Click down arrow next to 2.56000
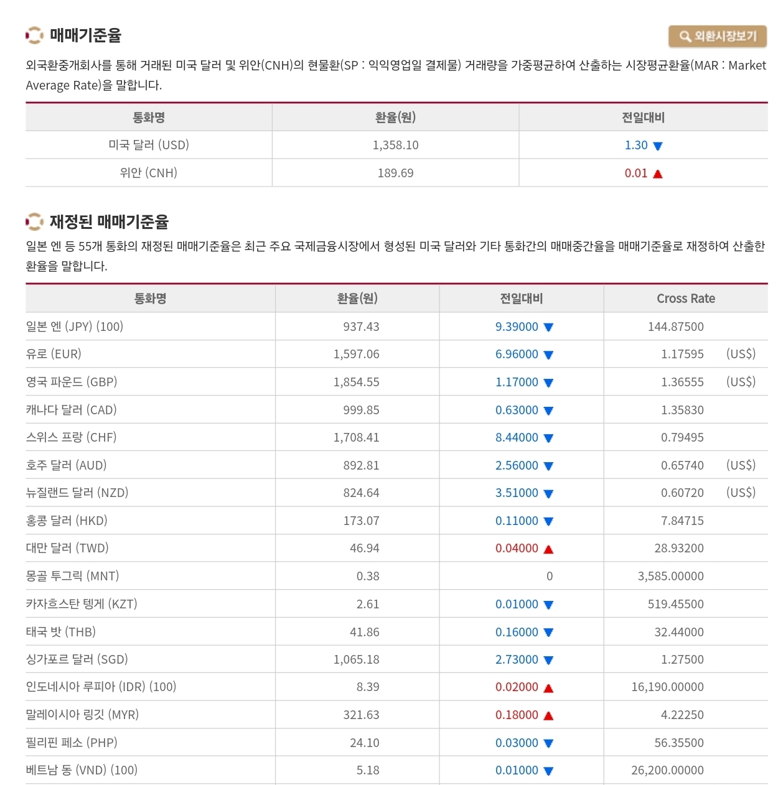 click(x=548, y=466)
